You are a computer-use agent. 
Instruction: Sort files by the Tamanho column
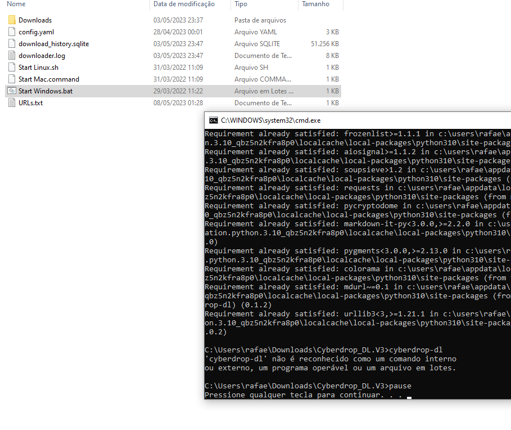click(315, 4)
